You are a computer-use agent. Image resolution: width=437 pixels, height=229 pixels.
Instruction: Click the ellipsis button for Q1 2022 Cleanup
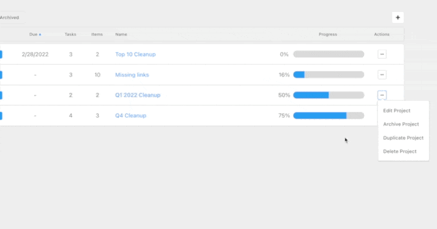coord(382,95)
